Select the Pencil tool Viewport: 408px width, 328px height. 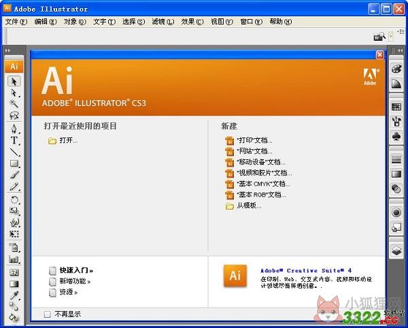coord(14,186)
